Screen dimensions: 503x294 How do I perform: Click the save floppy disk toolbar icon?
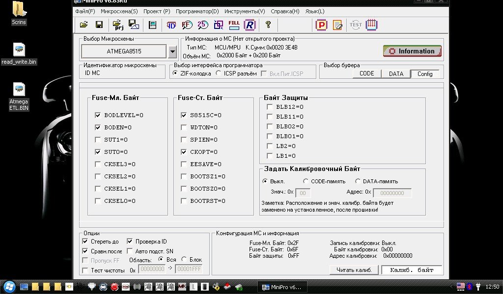pyautogui.click(x=99, y=24)
